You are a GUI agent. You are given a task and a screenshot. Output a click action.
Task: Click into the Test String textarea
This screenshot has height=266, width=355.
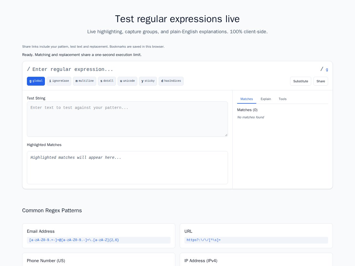(127, 119)
